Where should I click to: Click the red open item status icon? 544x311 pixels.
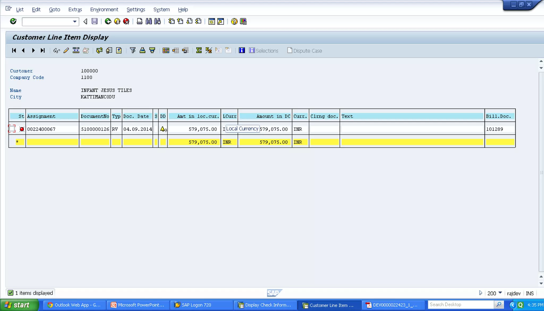point(22,129)
